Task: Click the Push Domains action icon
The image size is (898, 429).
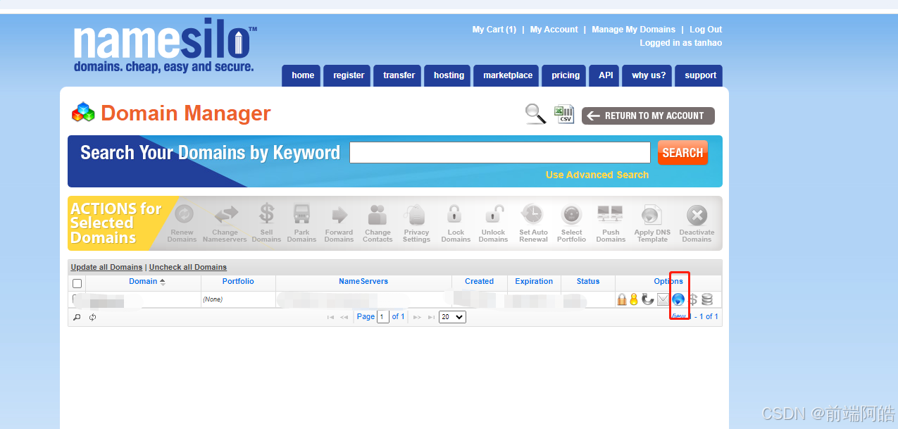Action: pos(610,214)
